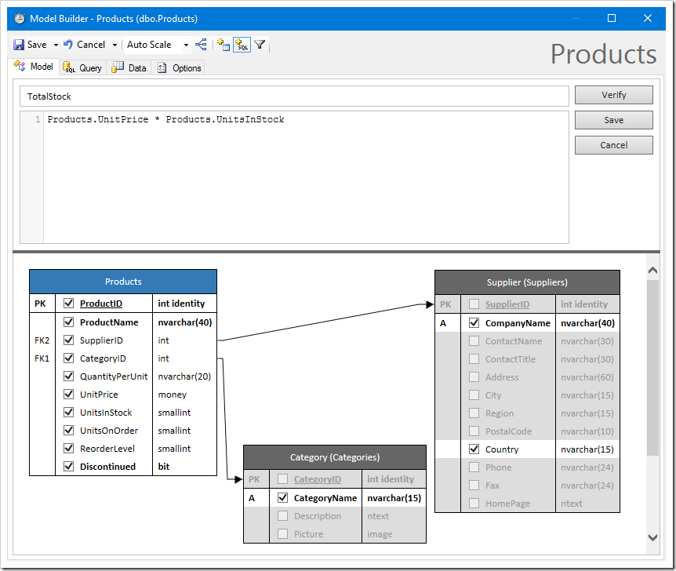The image size is (676, 571).
Task: Check the ContactName checkbox
Action: [474, 340]
